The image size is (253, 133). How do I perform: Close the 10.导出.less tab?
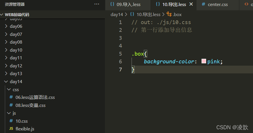click(191, 4)
